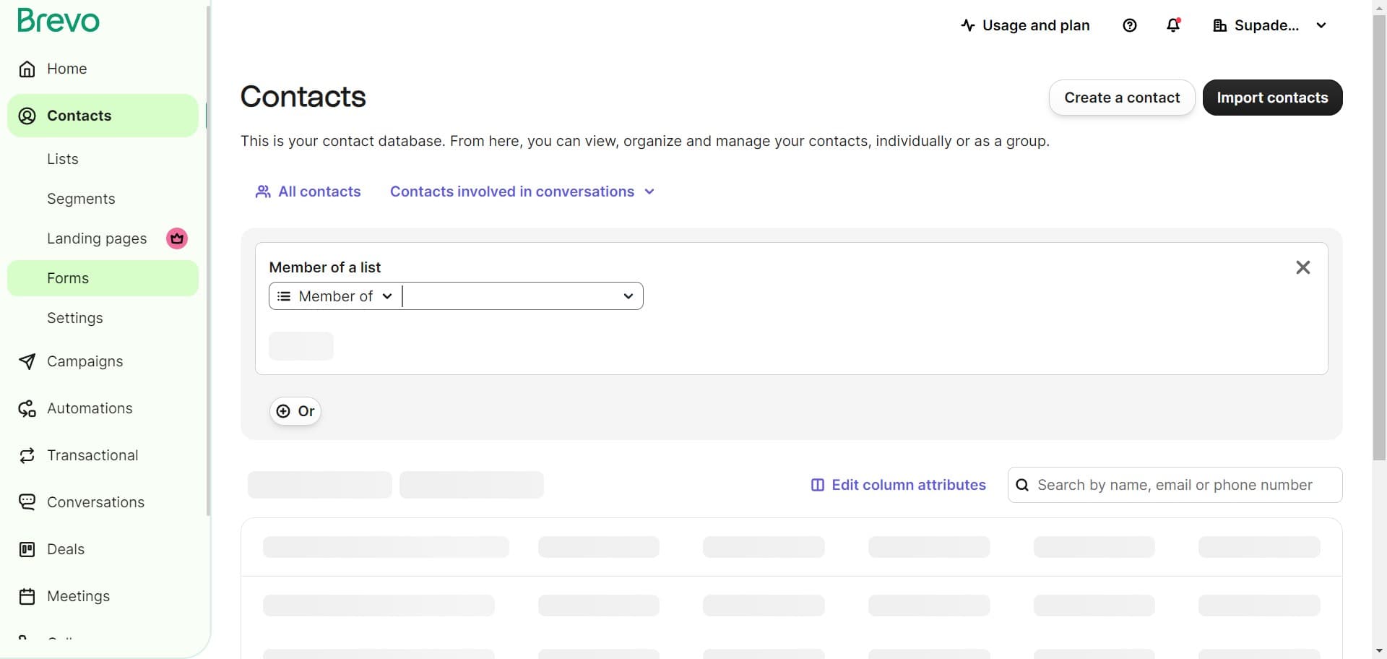Open the Home section from sidebar
Image resolution: width=1387 pixels, height=659 pixels.
click(x=66, y=68)
